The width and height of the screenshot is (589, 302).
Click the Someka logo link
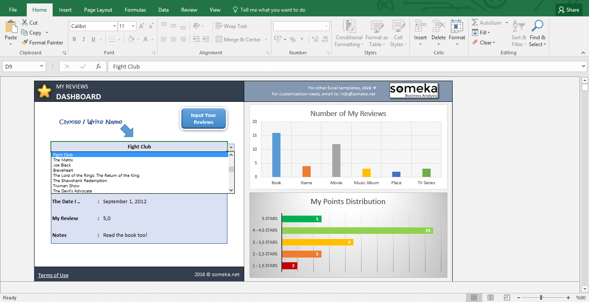pyautogui.click(x=414, y=91)
